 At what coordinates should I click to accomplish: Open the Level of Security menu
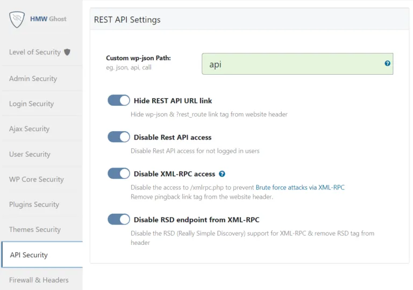coord(35,52)
